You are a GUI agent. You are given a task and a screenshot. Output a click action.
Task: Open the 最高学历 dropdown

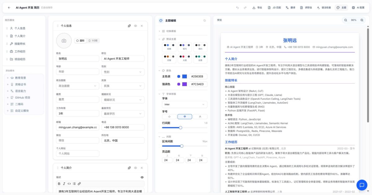coord(123,114)
